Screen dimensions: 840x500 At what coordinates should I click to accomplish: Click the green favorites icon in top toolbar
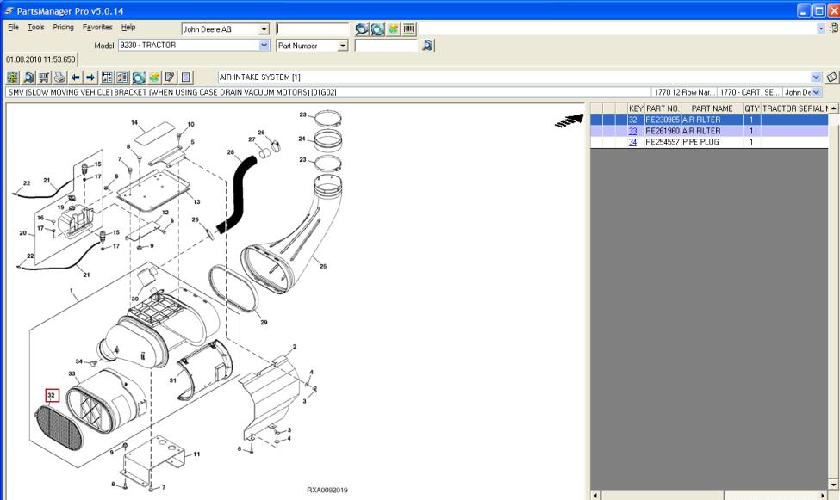point(393,29)
